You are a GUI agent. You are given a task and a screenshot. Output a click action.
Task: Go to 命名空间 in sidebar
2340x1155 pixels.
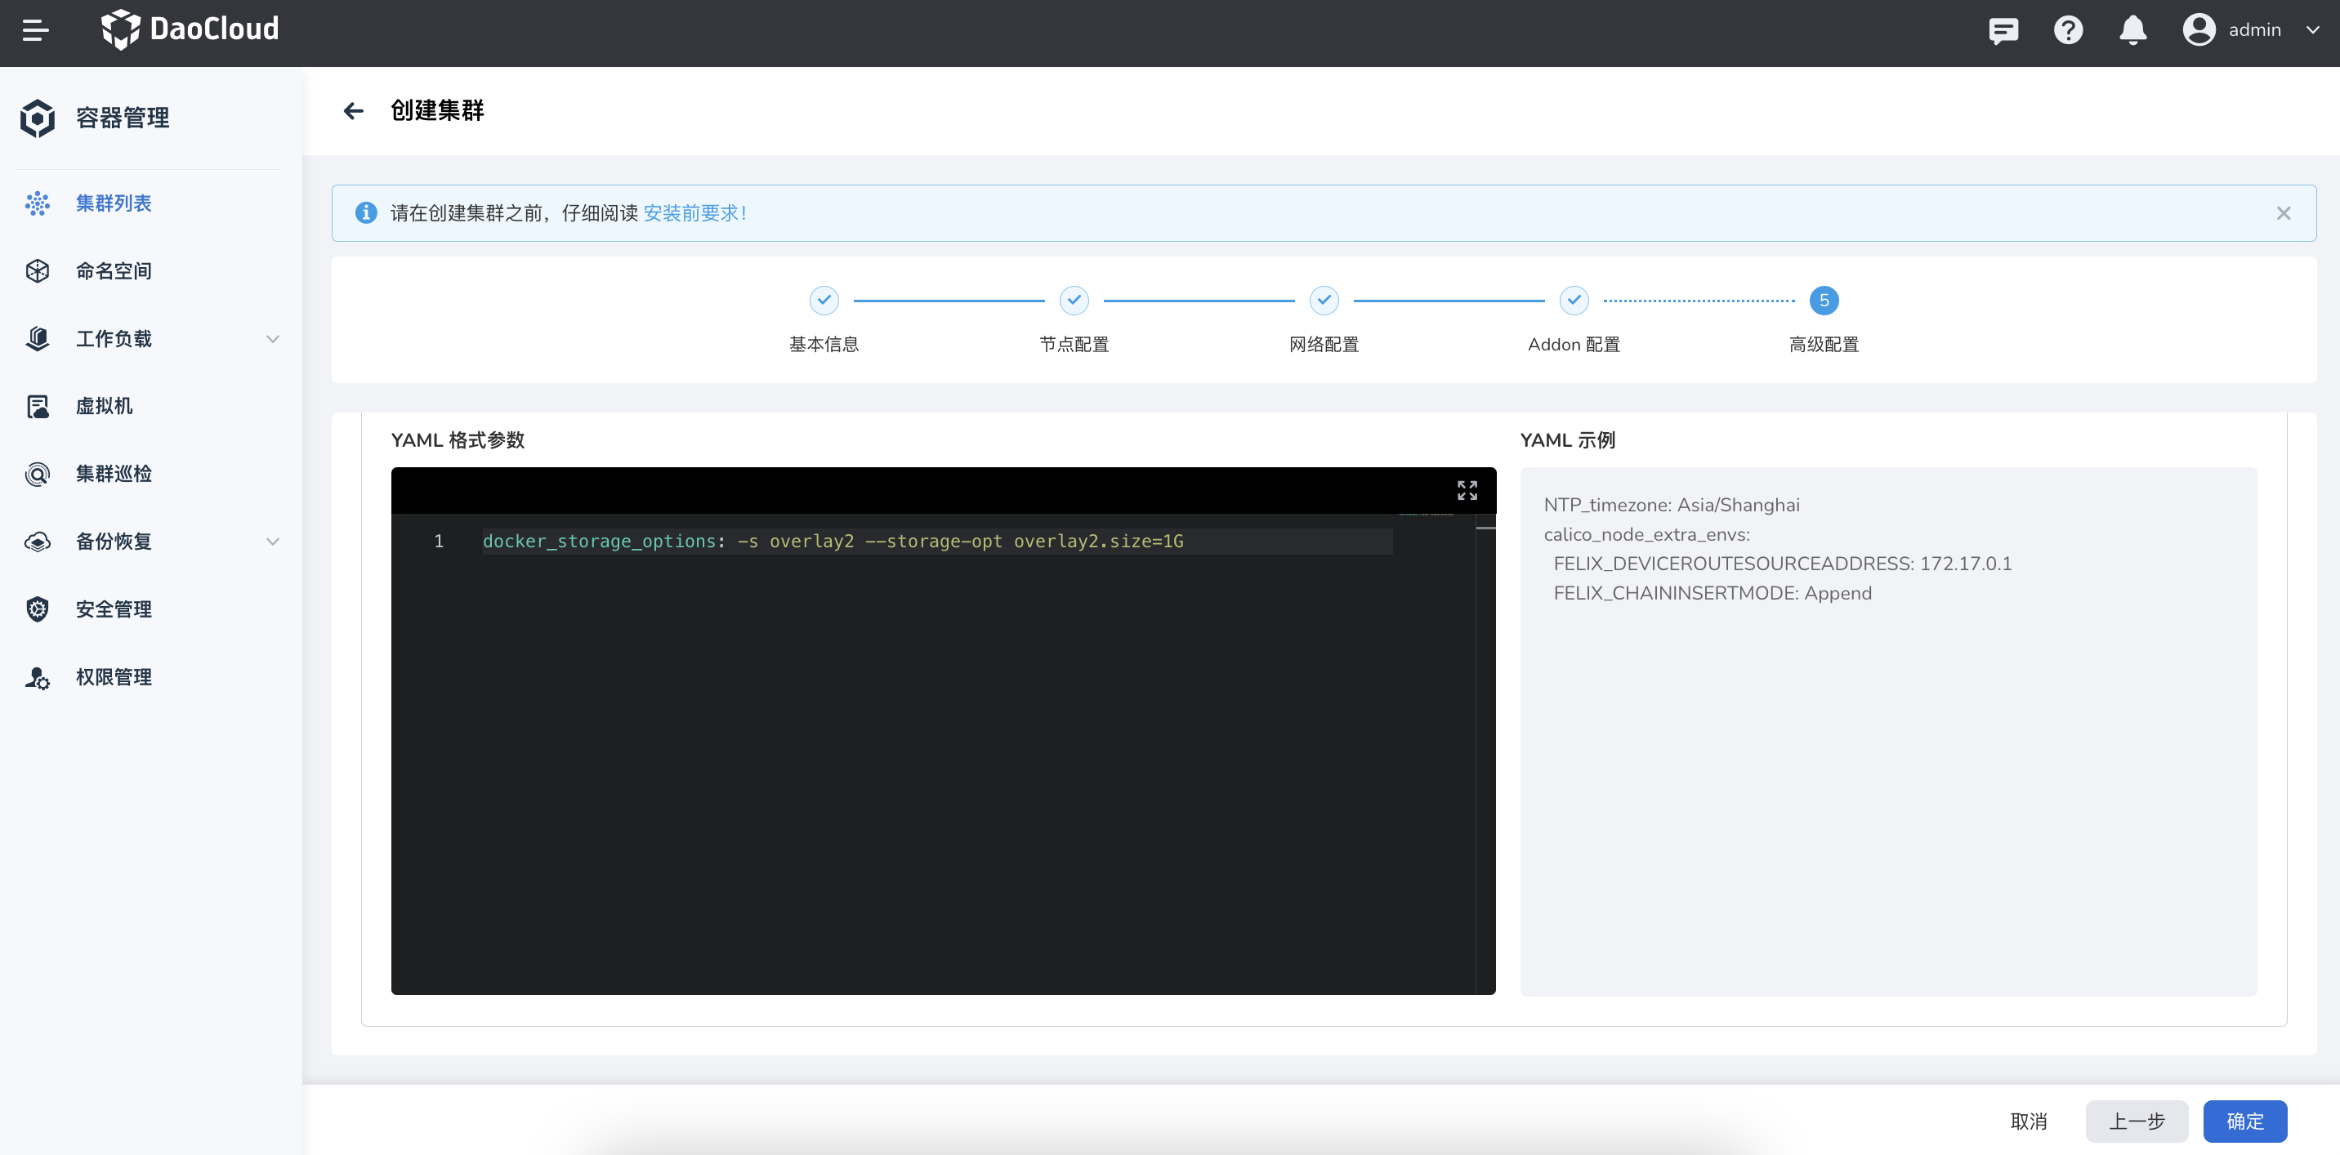point(114,270)
